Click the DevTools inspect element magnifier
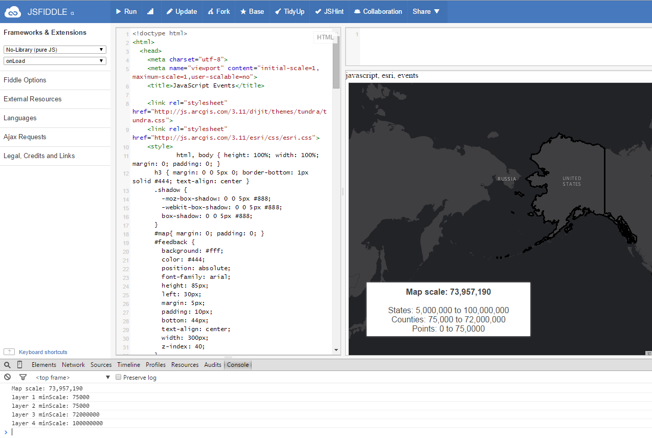 7,365
